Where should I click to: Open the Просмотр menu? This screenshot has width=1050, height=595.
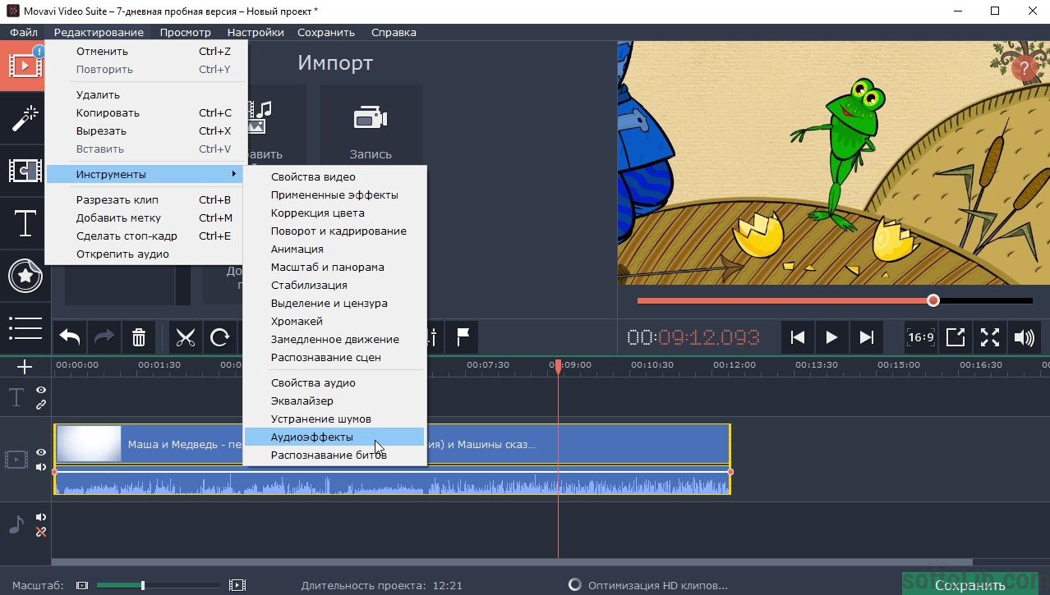pos(186,32)
